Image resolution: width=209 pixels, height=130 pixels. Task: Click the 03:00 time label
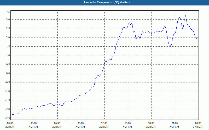click(x=34, y=123)
